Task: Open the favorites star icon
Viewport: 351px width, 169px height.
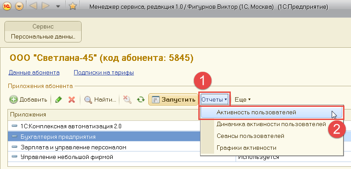Action: click(x=72, y=6)
